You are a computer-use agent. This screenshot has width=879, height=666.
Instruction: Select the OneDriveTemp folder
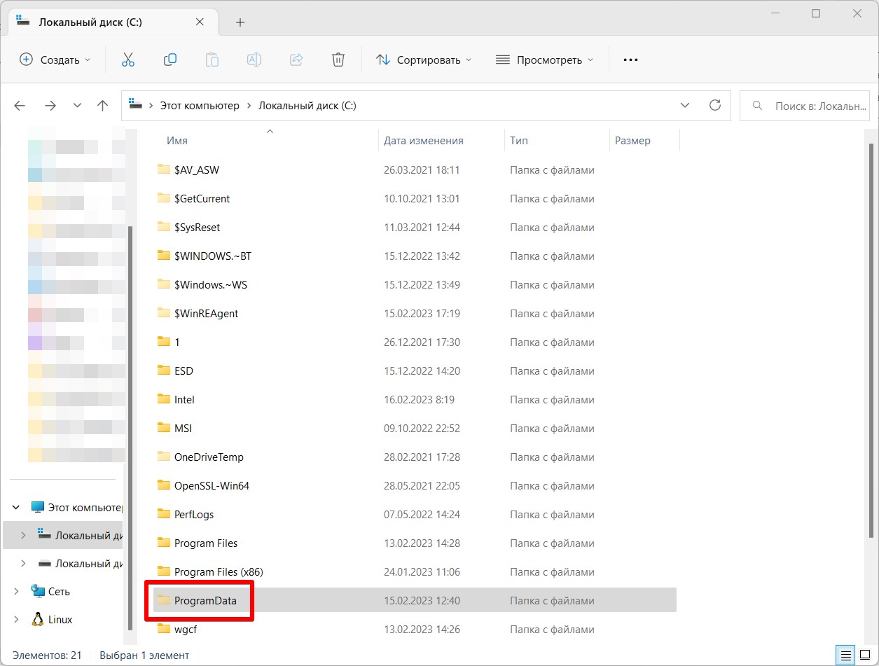click(x=415, y=457)
